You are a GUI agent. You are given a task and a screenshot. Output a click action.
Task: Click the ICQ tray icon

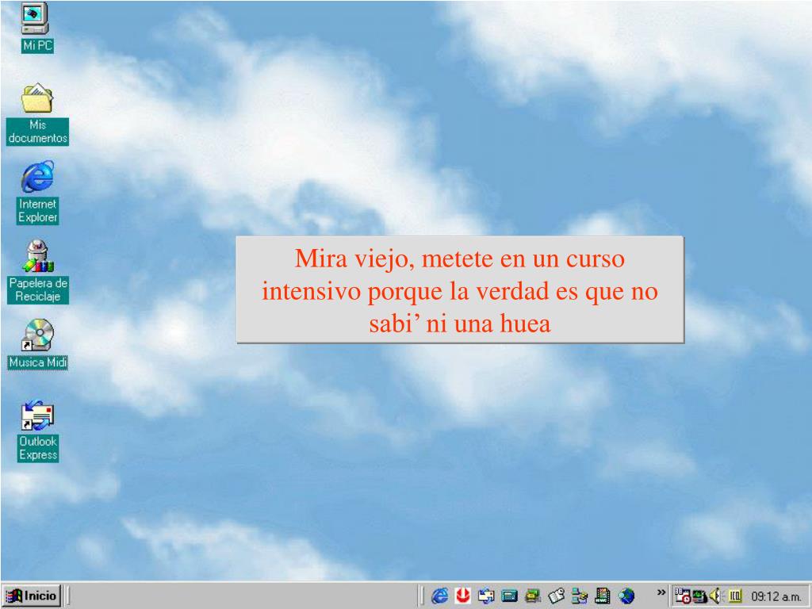[735, 596]
